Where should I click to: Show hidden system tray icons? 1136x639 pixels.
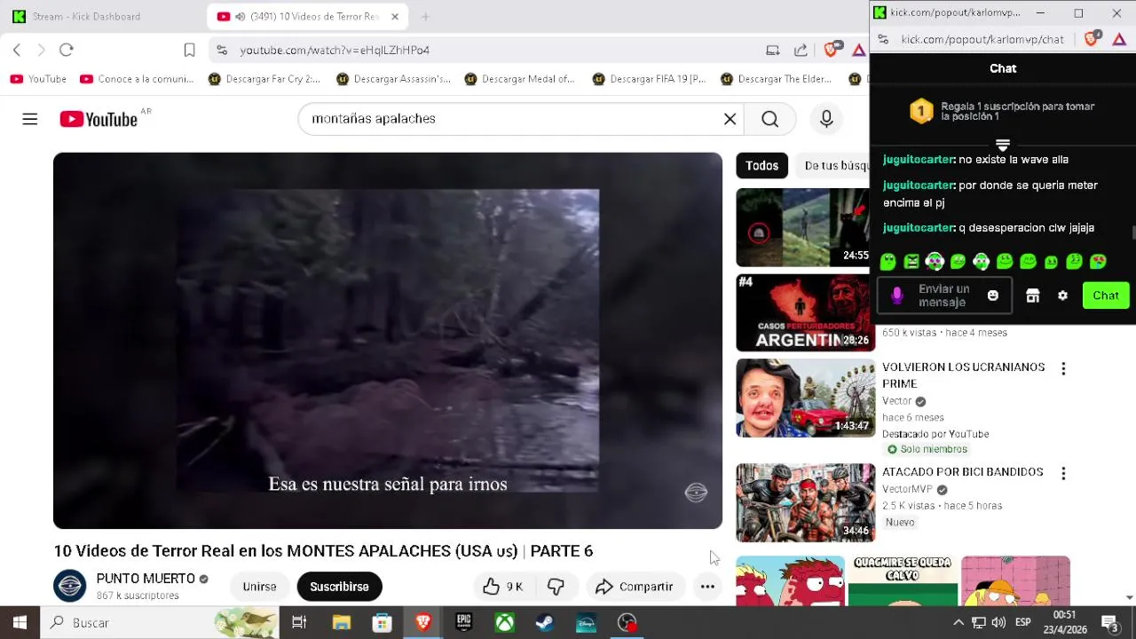(x=958, y=623)
